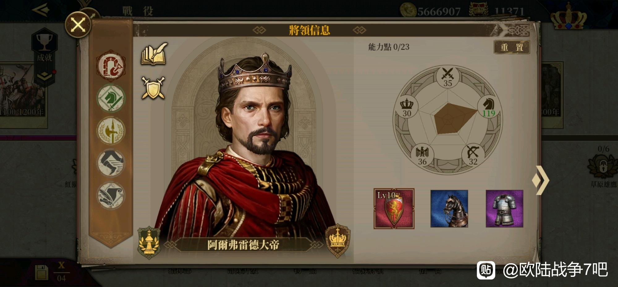This screenshot has width=618, height=287.
Task: Tap the eagle stat showing 36
Action: pos(422,155)
